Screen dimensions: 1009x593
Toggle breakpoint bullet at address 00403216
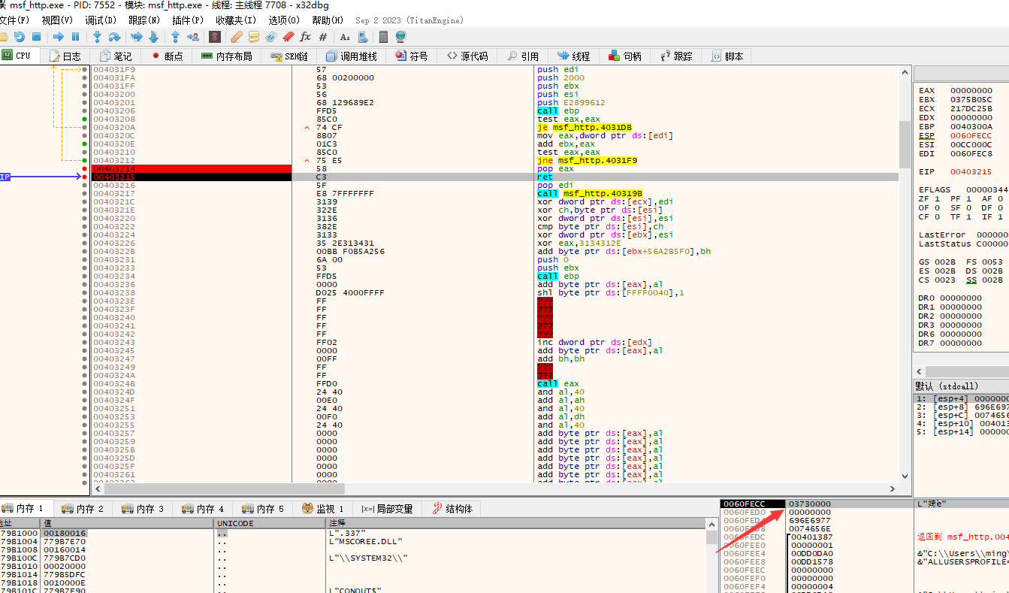point(84,185)
